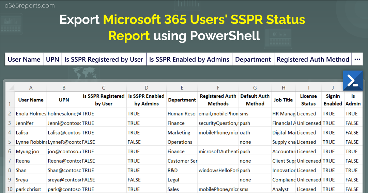This screenshot has height=193, width=368.
Task: Click the 'Customer Ser' department cell
Action: tap(182, 161)
